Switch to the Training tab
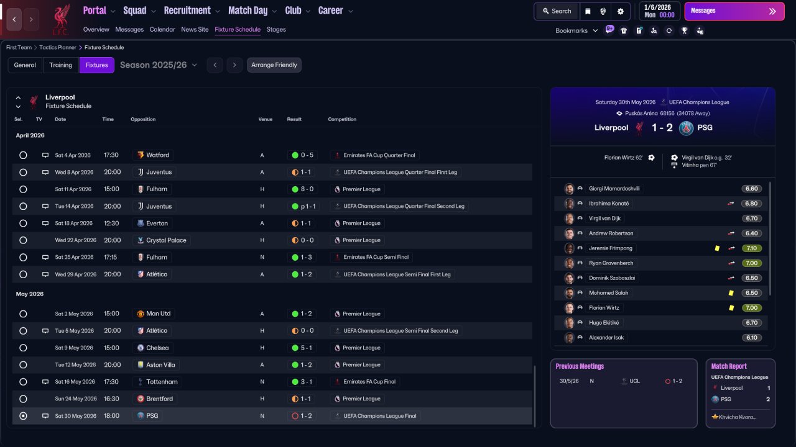796x447 pixels. point(61,65)
